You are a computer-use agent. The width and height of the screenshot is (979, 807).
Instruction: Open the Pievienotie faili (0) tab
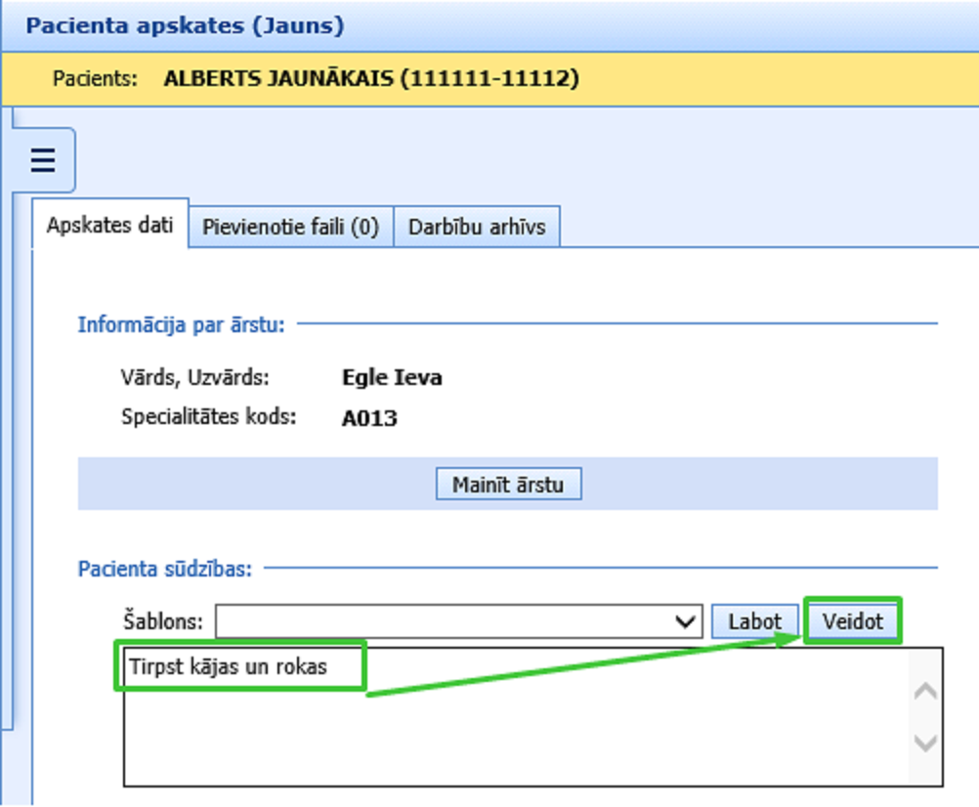pyautogui.click(x=290, y=228)
